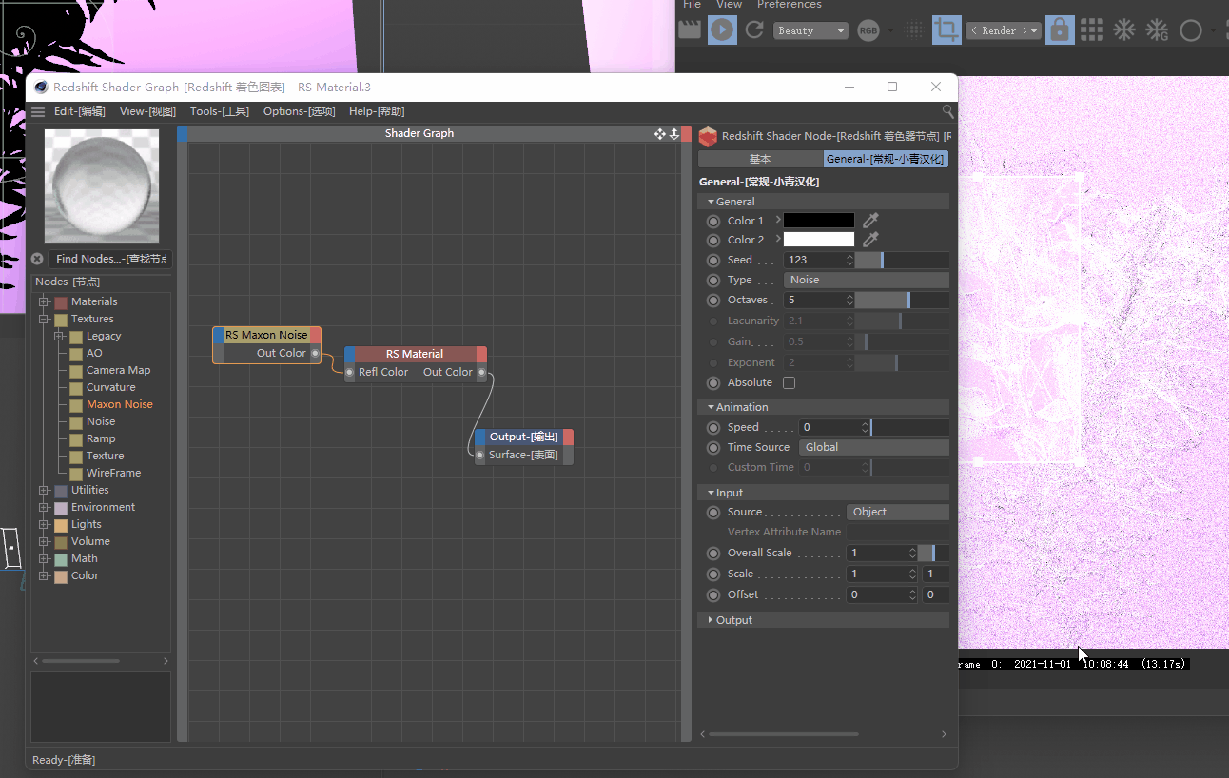Open Preferences menu in RenderView
Screen dimensions: 1229x778
(x=789, y=5)
